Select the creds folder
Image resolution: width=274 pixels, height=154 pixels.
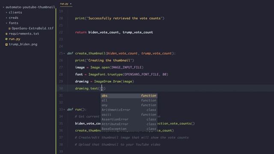[13, 18]
